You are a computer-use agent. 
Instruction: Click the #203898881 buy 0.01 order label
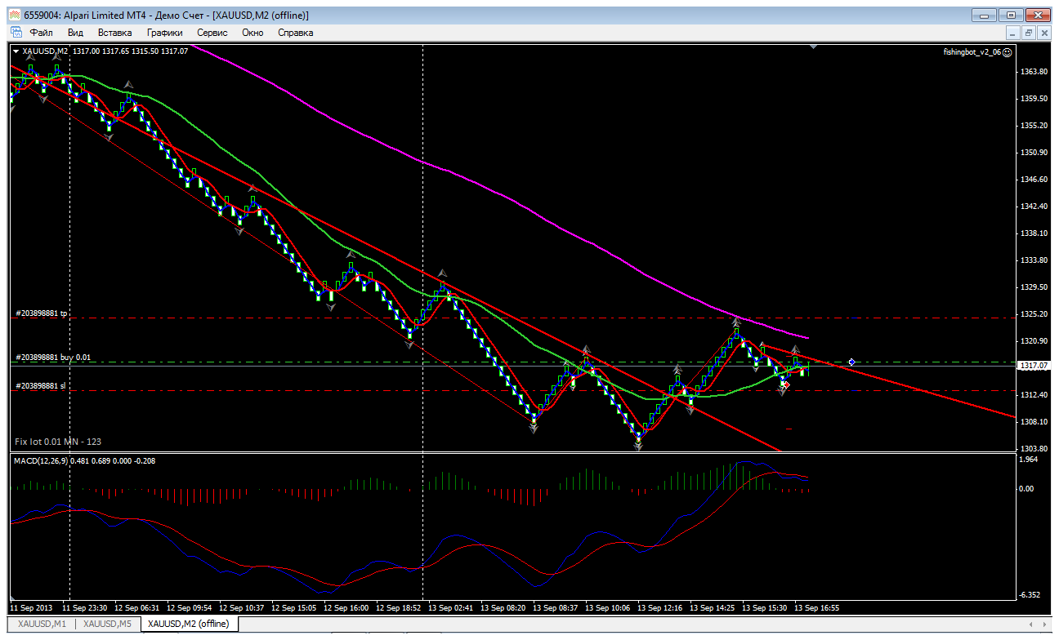(x=53, y=358)
